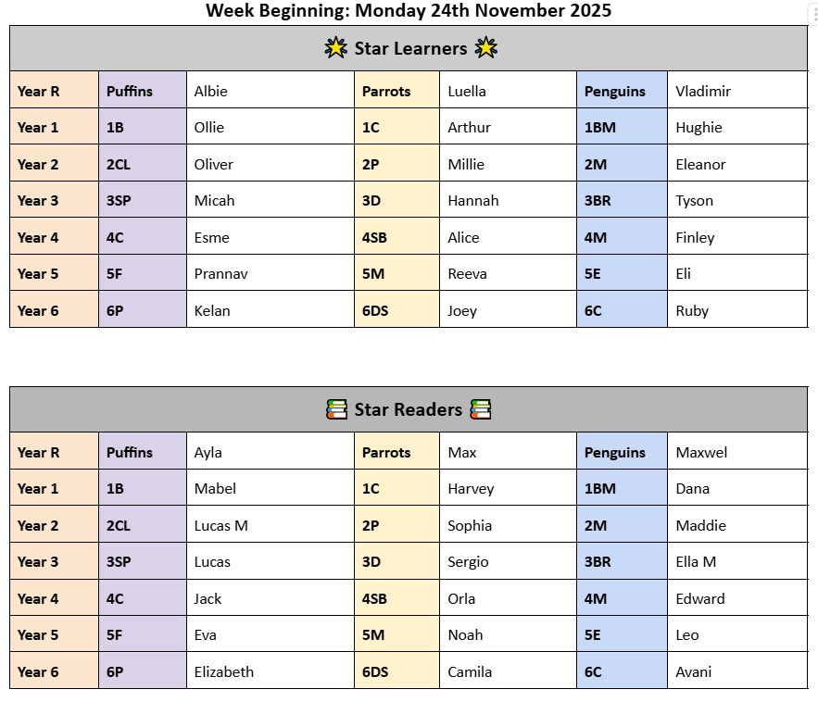The width and height of the screenshot is (818, 702).
Task: Select the name Elizabeth in Star Readers
Action: click(x=223, y=671)
